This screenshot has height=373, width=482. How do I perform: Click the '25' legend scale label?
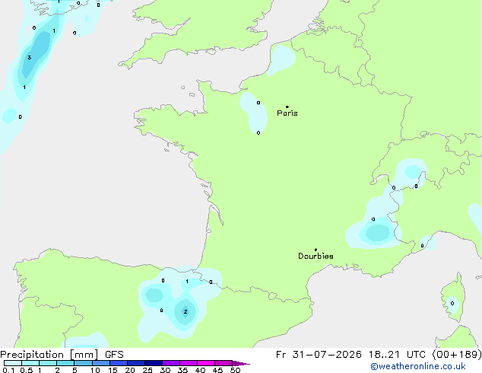(147, 370)
